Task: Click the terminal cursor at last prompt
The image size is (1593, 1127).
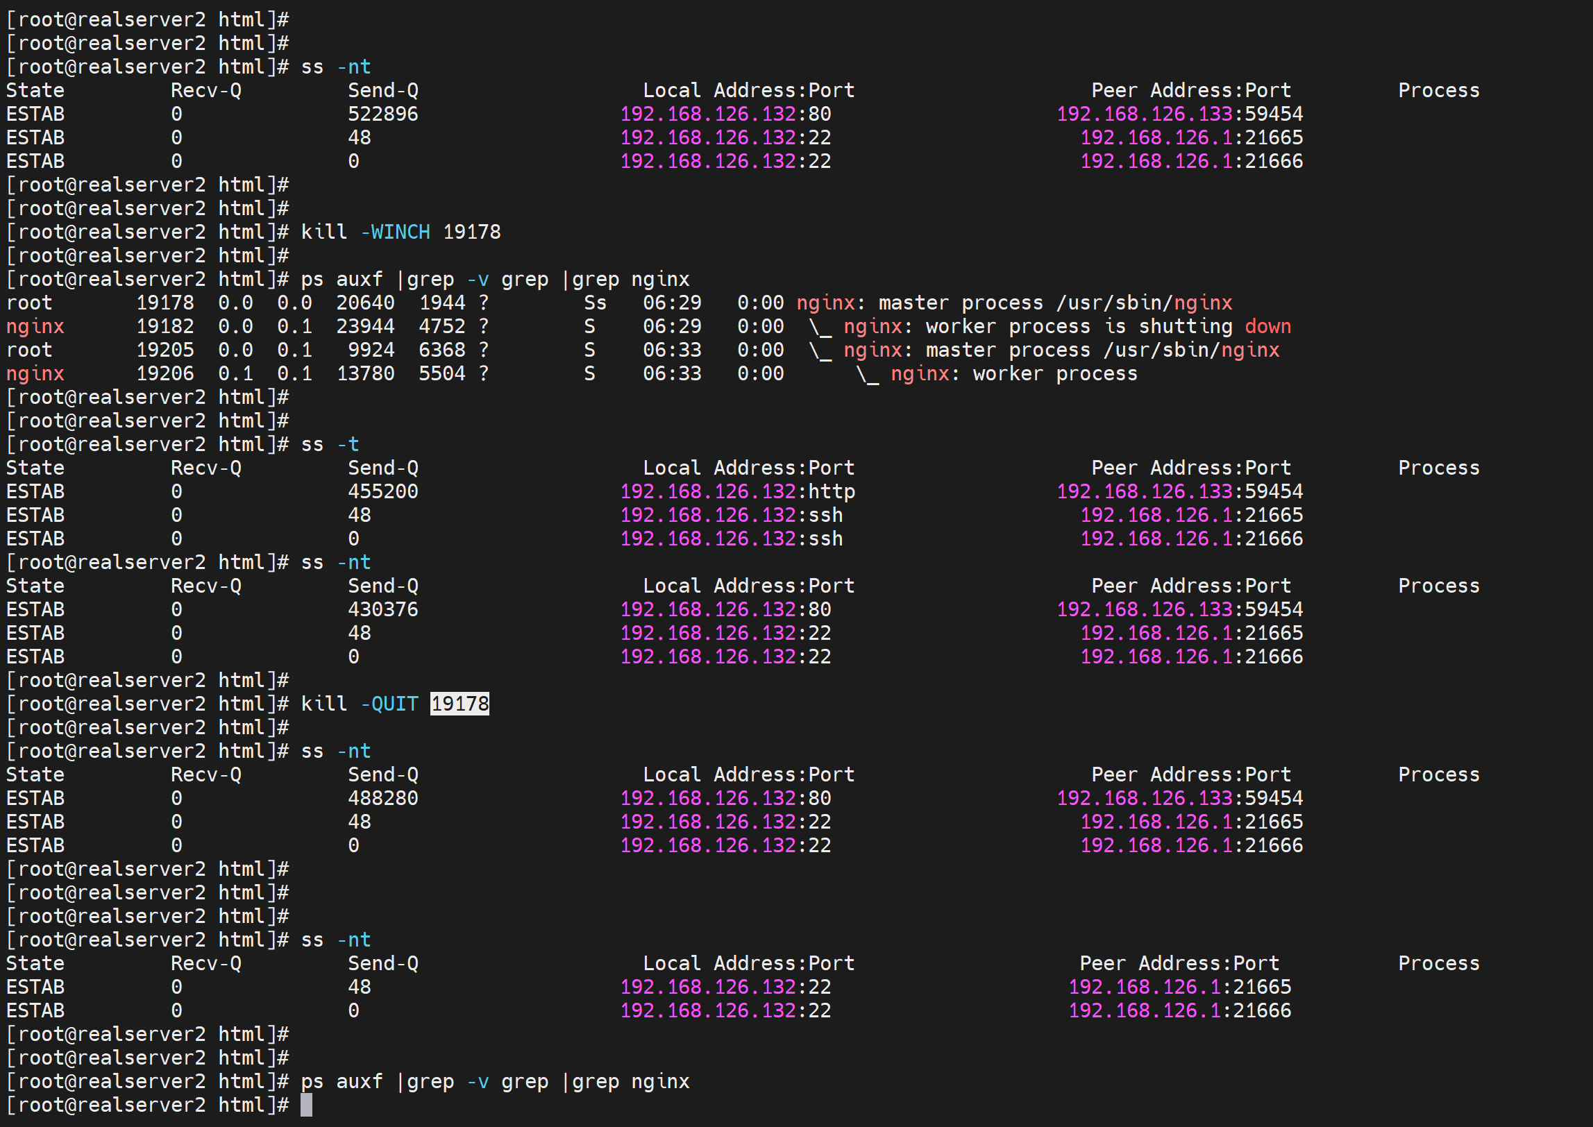Action: (306, 1105)
